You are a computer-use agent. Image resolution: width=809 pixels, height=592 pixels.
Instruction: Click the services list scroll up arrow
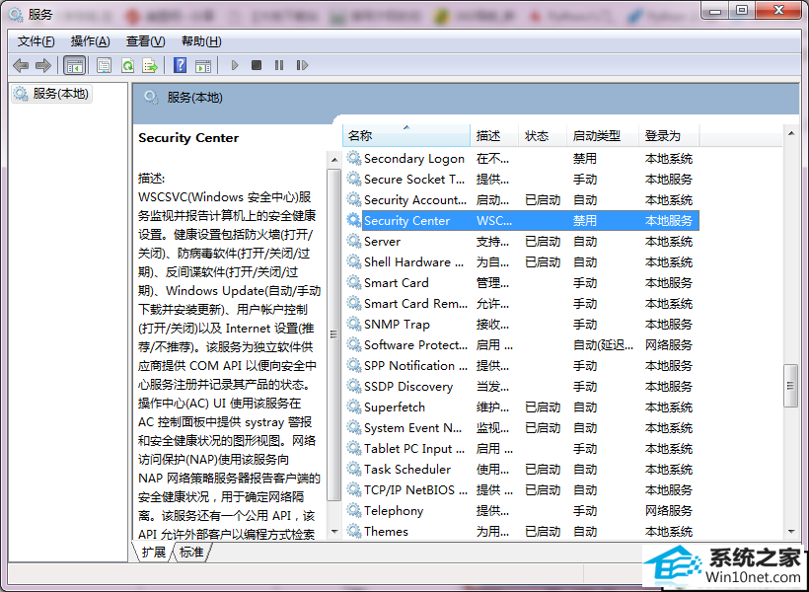tap(791, 133)
